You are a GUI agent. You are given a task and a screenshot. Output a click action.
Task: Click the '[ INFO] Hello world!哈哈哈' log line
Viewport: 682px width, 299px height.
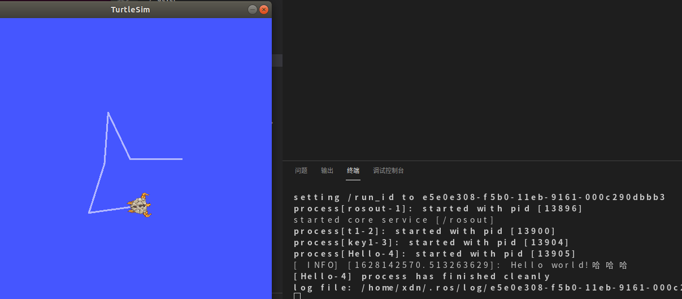coord(461,265)
